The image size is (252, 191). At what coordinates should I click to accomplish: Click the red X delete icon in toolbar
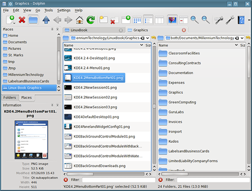(22, 20)
